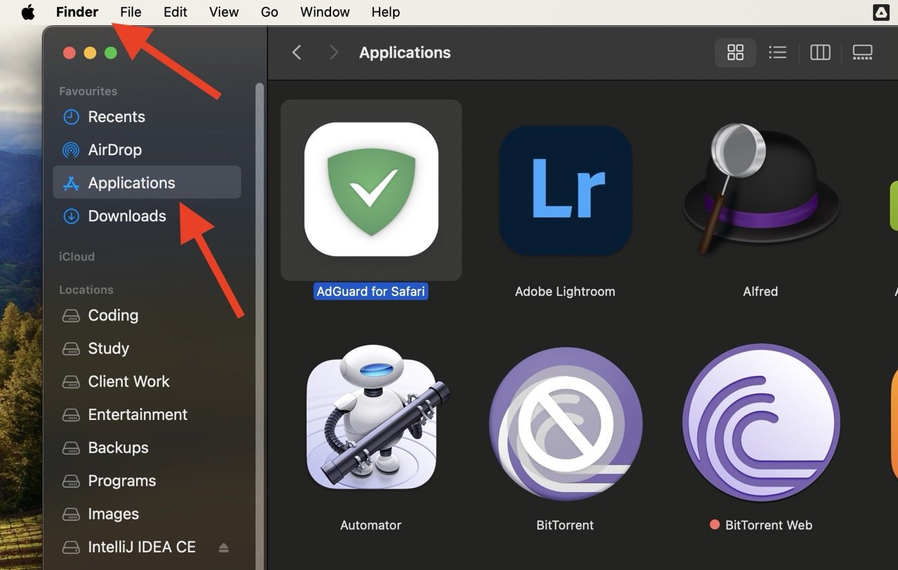The height and width of the screenshot is (570, 898).
Task: Open Downloads in the sidebar
Action: (x=127, y=216)
